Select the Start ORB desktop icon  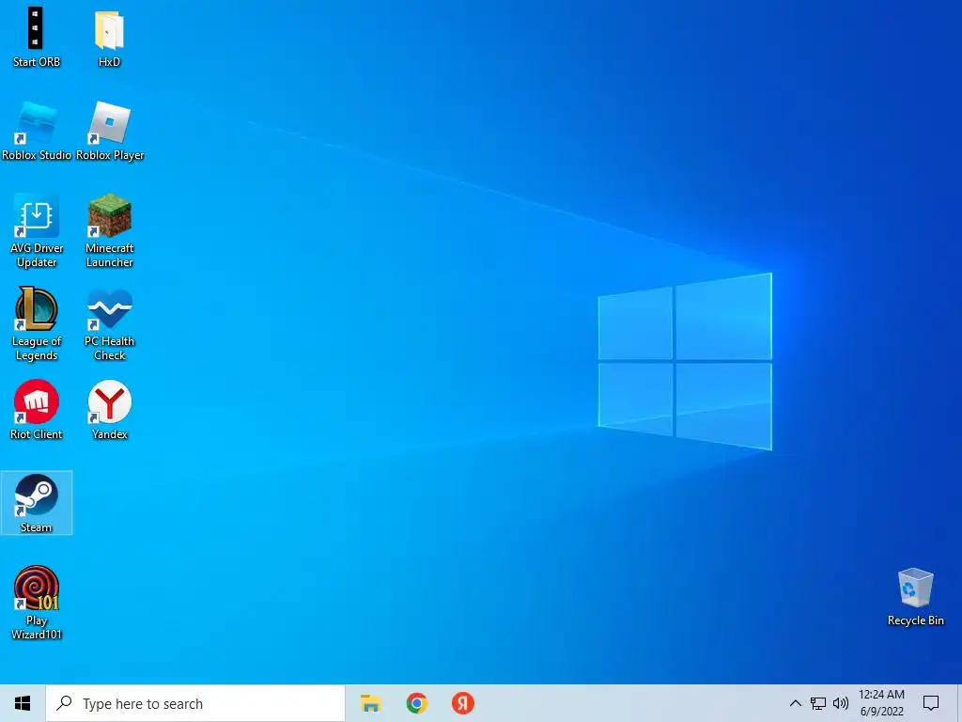pyautogui.click(x=37, y=38)
